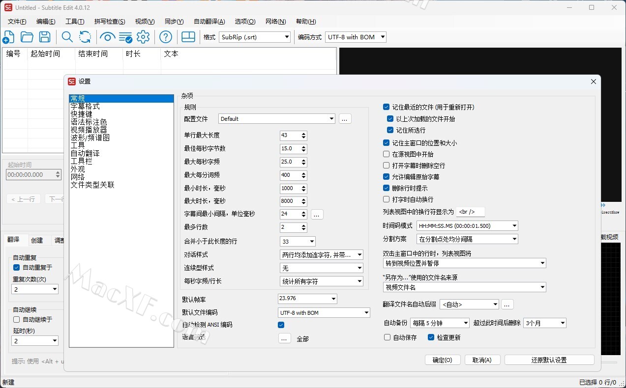The image size is (626, 388).
Task: Uncheck 以上次加载的文件开始
Action: click(390, 119)
